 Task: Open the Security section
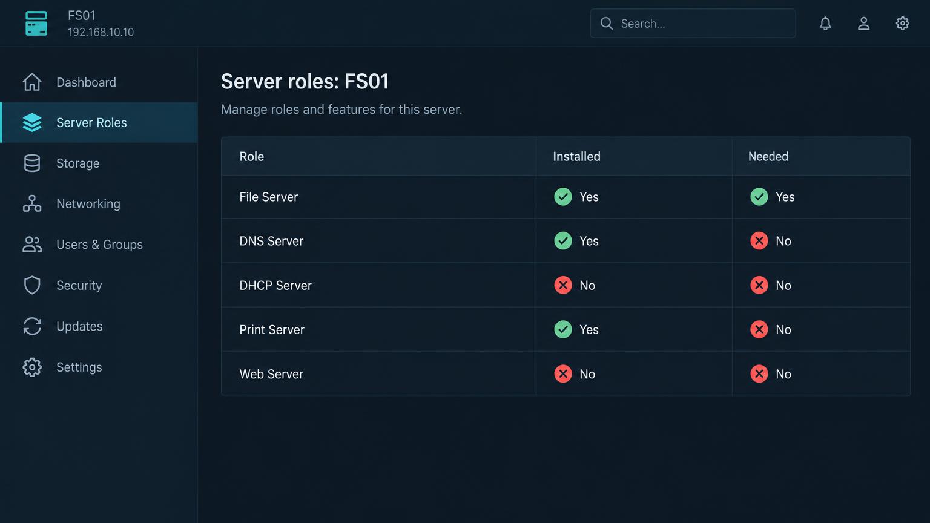point(99,285)
